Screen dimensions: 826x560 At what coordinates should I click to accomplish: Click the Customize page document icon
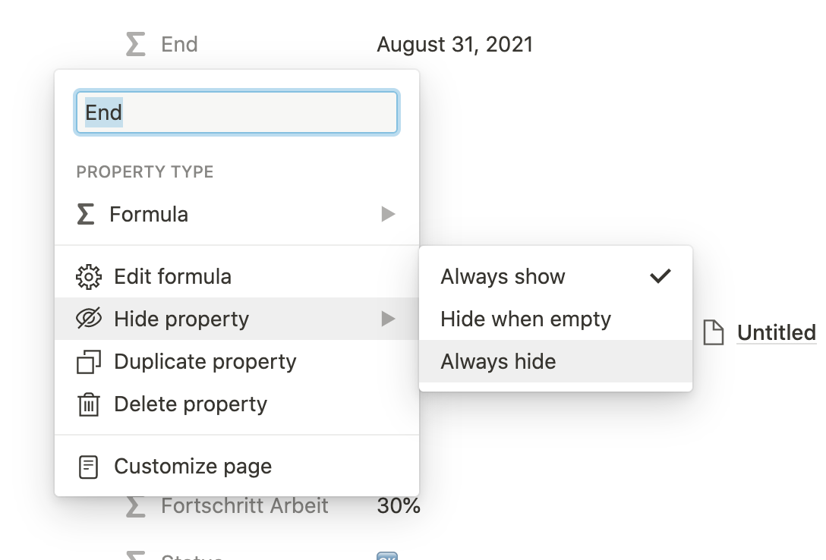pos(89,467)
